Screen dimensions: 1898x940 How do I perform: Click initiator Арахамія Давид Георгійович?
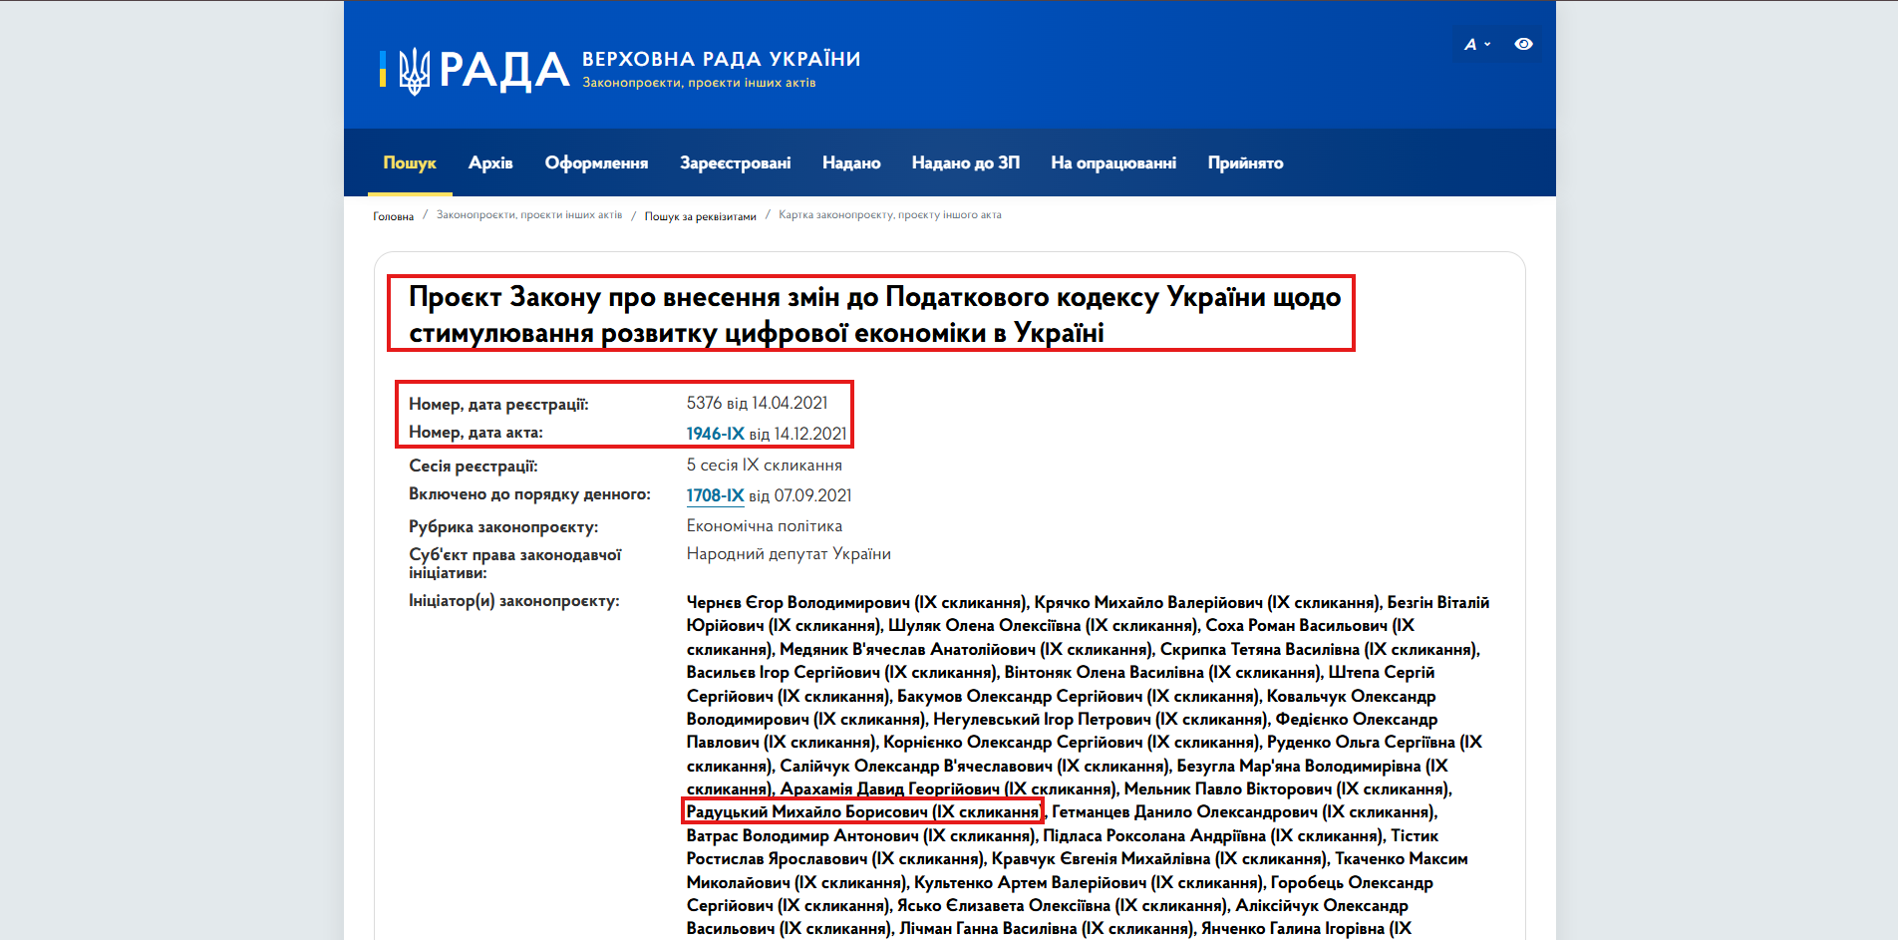(946, 789)
